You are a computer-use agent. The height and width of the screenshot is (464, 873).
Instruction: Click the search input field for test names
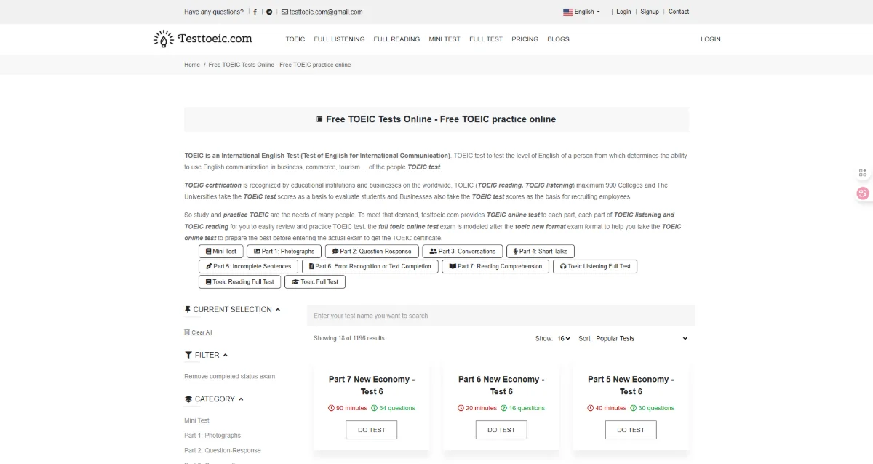click(x=502, y=315)
